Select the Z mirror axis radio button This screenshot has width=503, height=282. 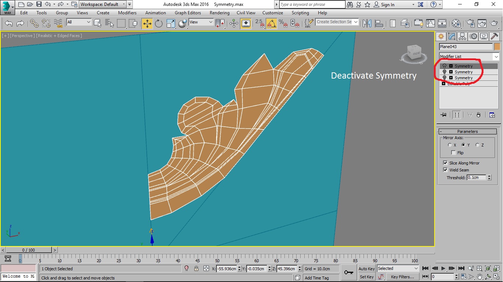point(477,145)
